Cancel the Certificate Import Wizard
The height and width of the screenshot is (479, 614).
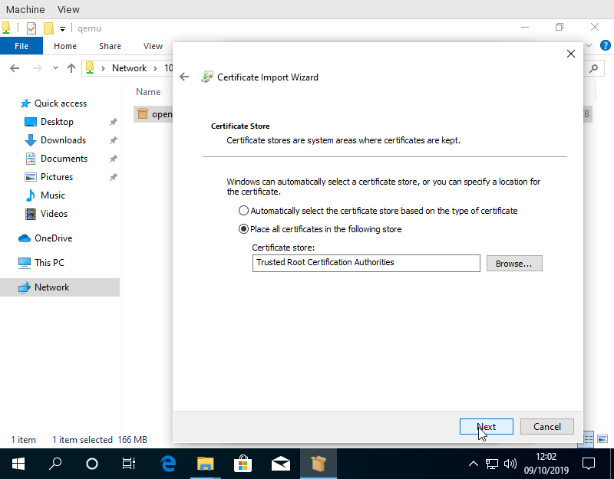[x=546, y=427]
